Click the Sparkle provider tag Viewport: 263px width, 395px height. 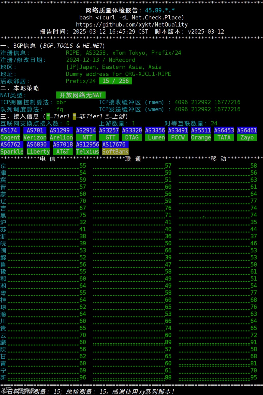[x=12, y=152]
